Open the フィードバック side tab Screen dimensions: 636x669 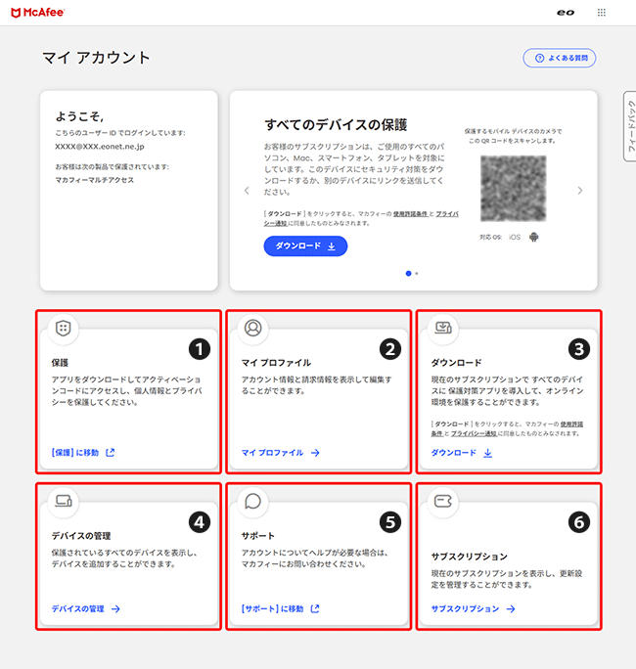(630, 126)
